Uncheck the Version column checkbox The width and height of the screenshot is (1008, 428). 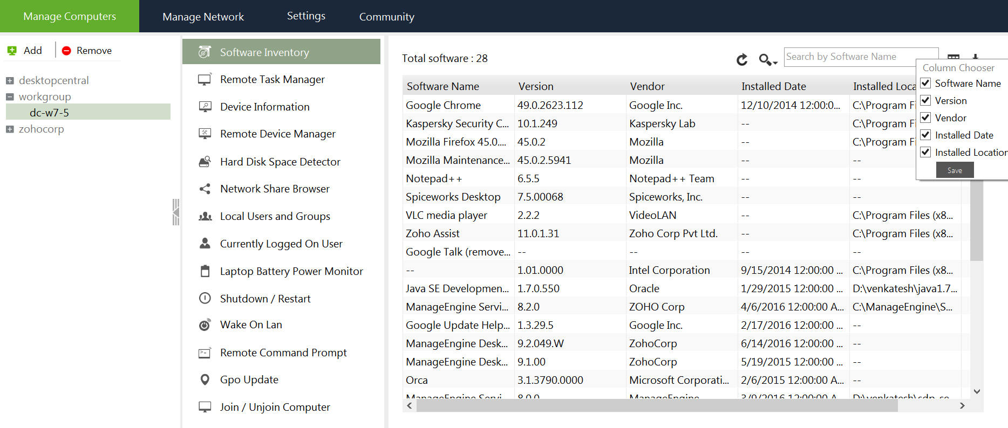[925, 100]
